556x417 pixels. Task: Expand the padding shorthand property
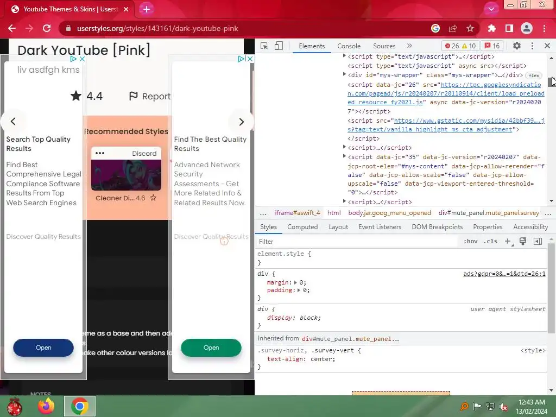pyautogui.click(x=299, y=290)
